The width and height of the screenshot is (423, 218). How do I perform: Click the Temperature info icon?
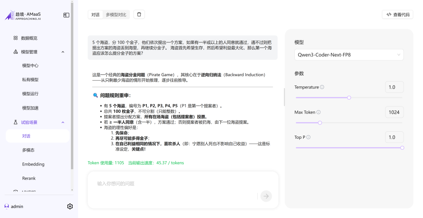pos(322,87)
